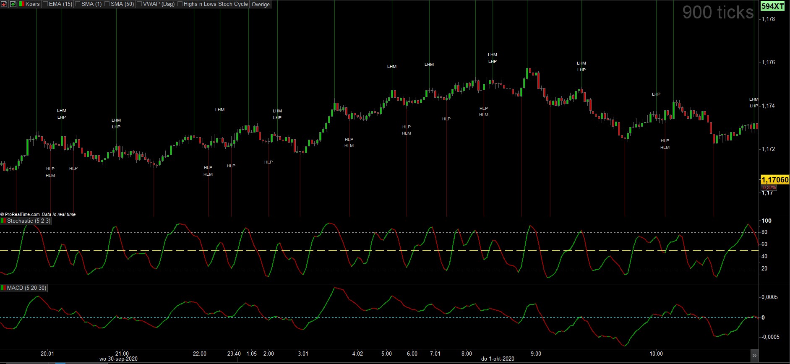This screenshot has height=364, width=790.
Task: Click the 20 level on the Stochastic axis
Action: click(764, 269)
